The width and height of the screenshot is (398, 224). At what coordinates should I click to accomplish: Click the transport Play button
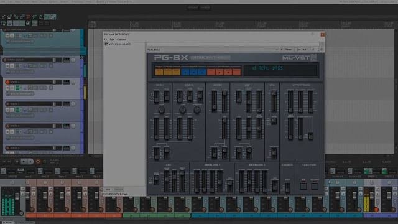[x=24, y=161]
